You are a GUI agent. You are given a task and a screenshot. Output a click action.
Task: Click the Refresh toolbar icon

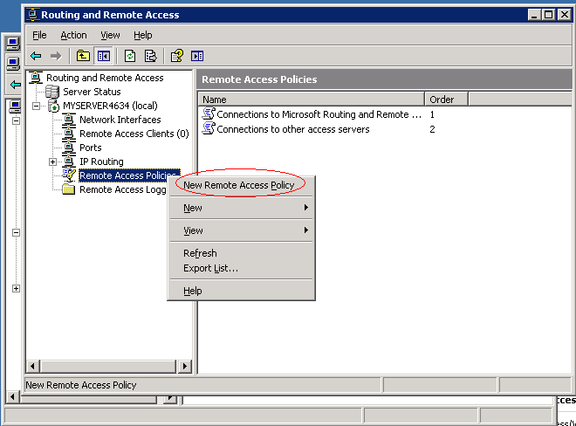pyautogui.click(x=130, y=56)
